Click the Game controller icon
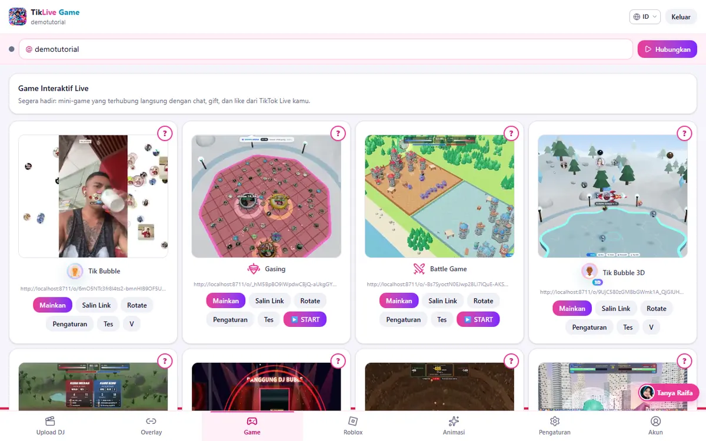Screen dimensions: 706x441 point(252,421)
